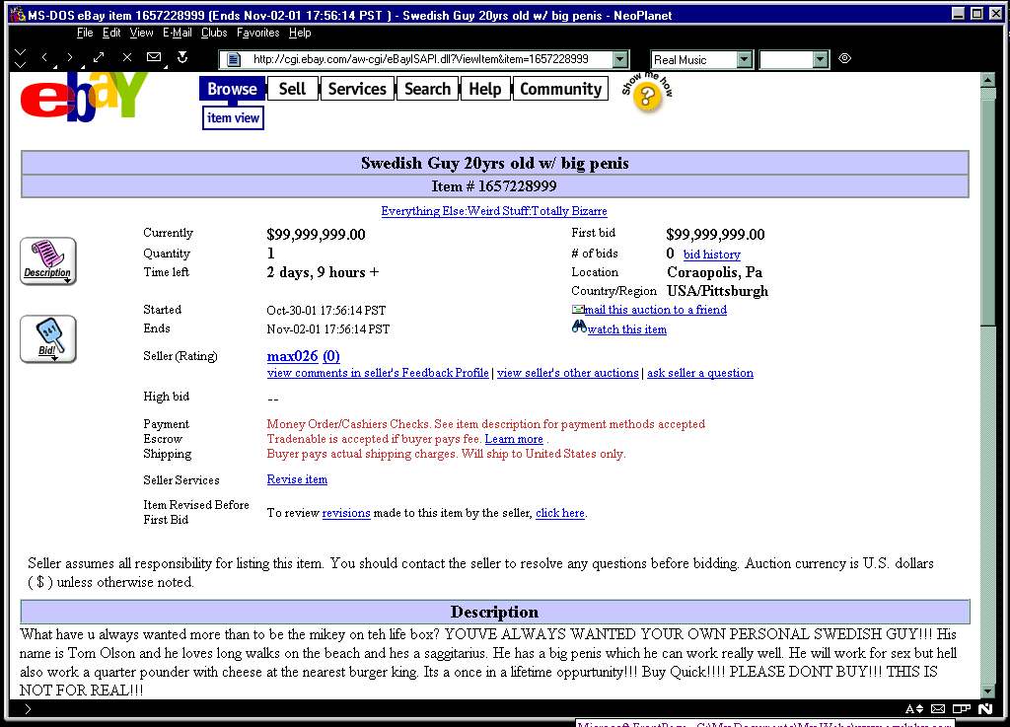This screenshot has height=727, width=1010.
Task: Click the click here revisions link
Action: click(x=560, y=513)
